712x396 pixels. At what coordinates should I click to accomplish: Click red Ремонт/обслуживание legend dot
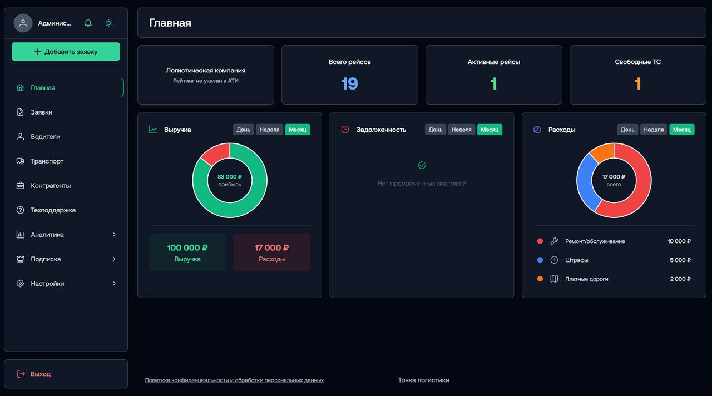pos(540,241)
